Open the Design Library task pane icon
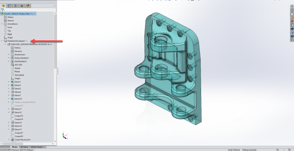294x151 pixels. 292,10
